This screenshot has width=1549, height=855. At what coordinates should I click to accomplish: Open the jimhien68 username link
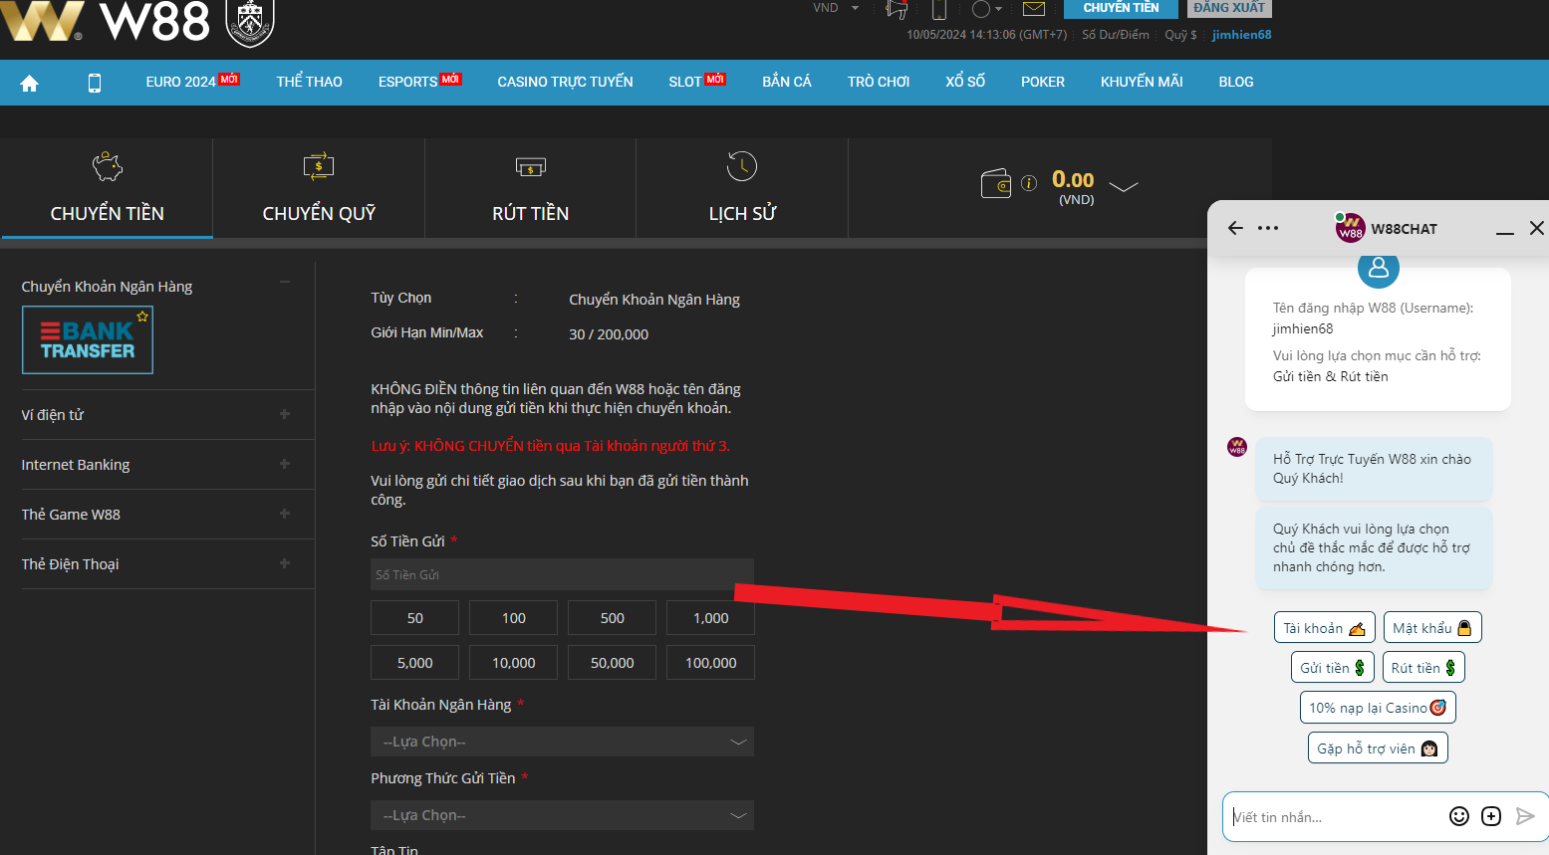[x=1241, y=35]
